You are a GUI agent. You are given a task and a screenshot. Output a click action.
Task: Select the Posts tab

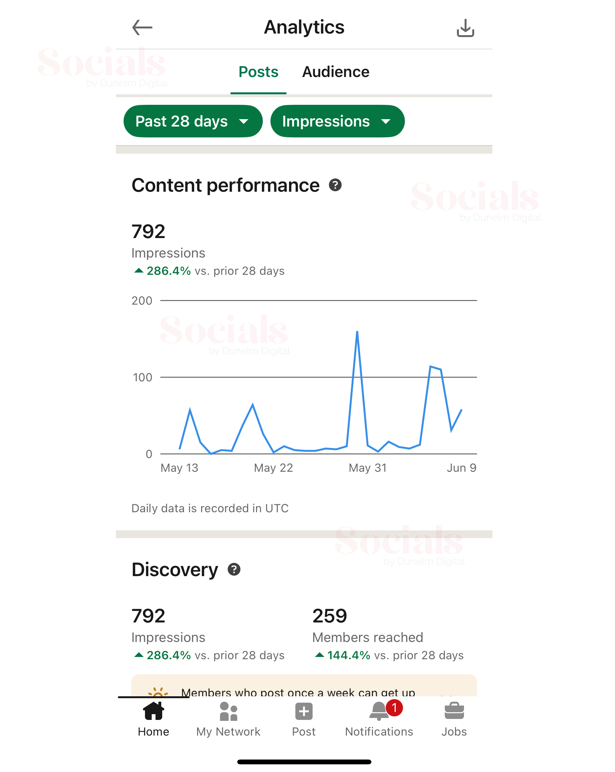pyautogui.click(x=258, y=72)
